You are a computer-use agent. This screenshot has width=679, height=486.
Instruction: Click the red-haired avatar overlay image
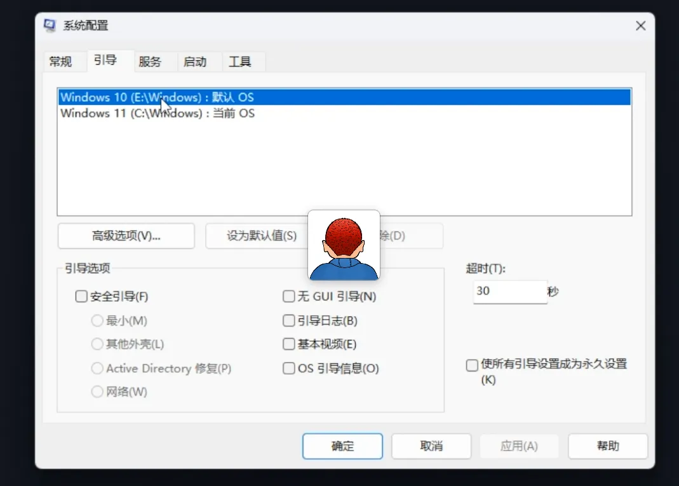click(344, 245)
